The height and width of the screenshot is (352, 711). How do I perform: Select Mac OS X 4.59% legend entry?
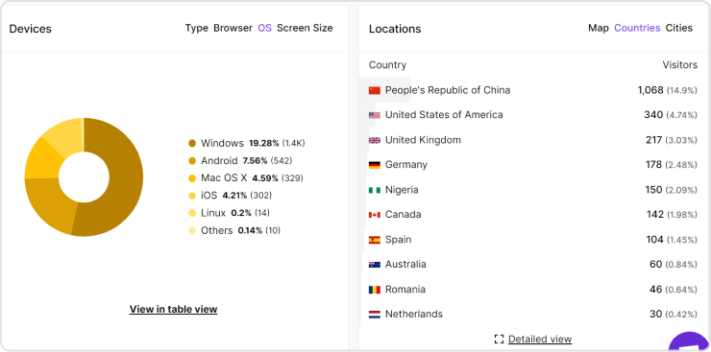[x=246, y=178]
